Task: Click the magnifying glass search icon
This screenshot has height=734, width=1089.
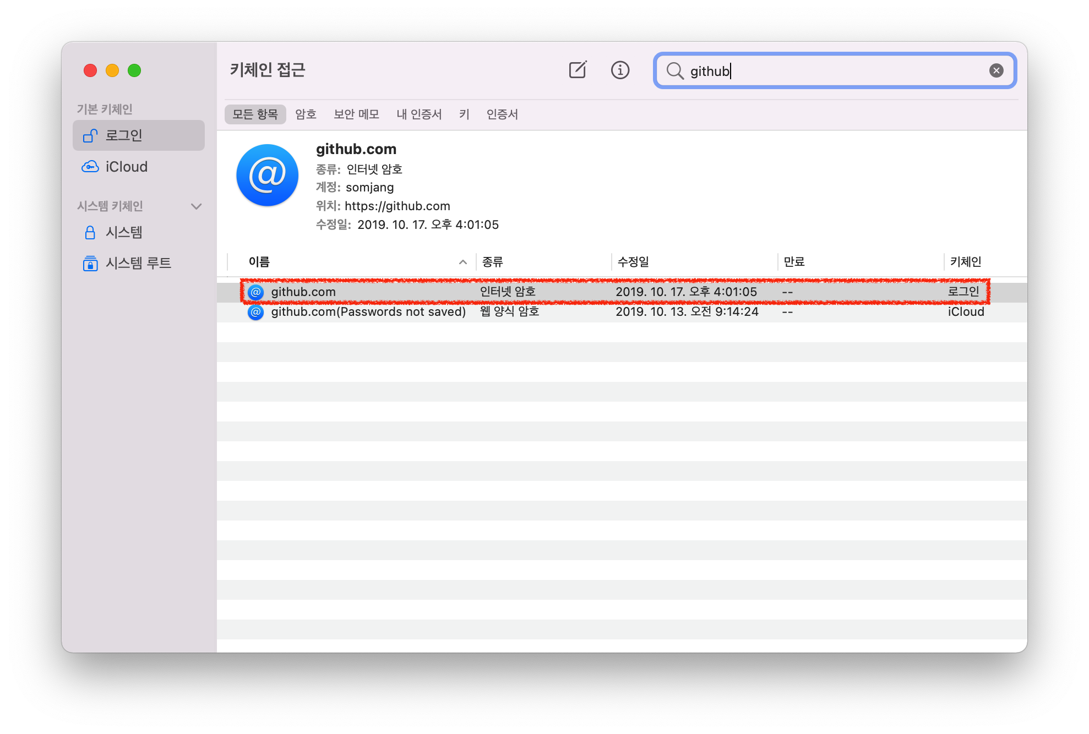Action: click(x=674, y=70)
